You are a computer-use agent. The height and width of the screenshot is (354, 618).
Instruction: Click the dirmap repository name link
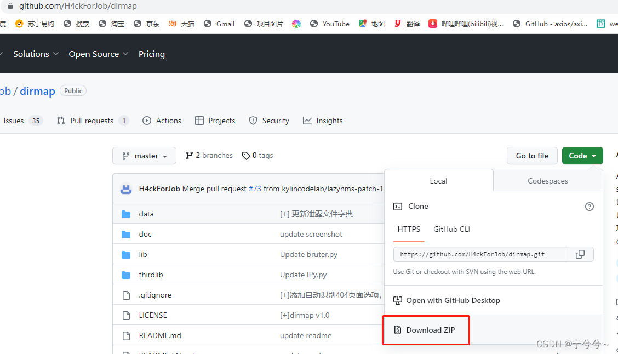(37, 91)
